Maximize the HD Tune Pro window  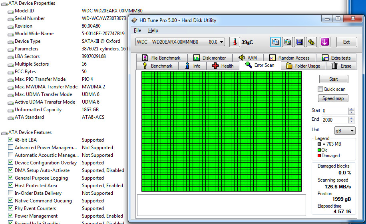pyautogui.click(x=338, y=19)
